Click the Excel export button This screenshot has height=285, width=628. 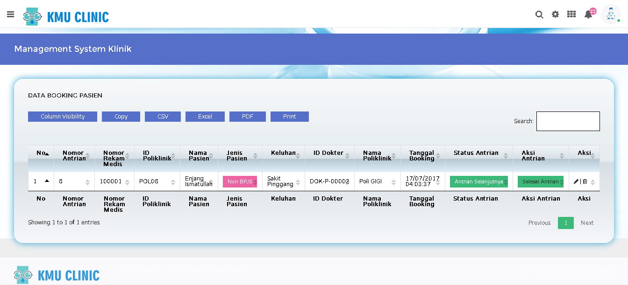(205, 117)
